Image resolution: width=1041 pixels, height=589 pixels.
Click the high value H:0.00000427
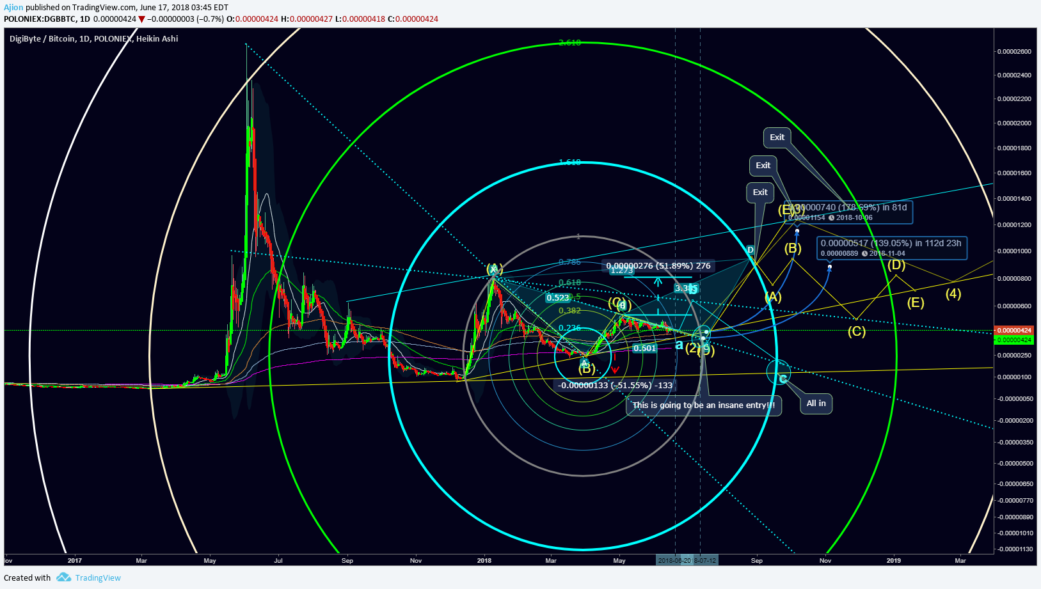307,19
